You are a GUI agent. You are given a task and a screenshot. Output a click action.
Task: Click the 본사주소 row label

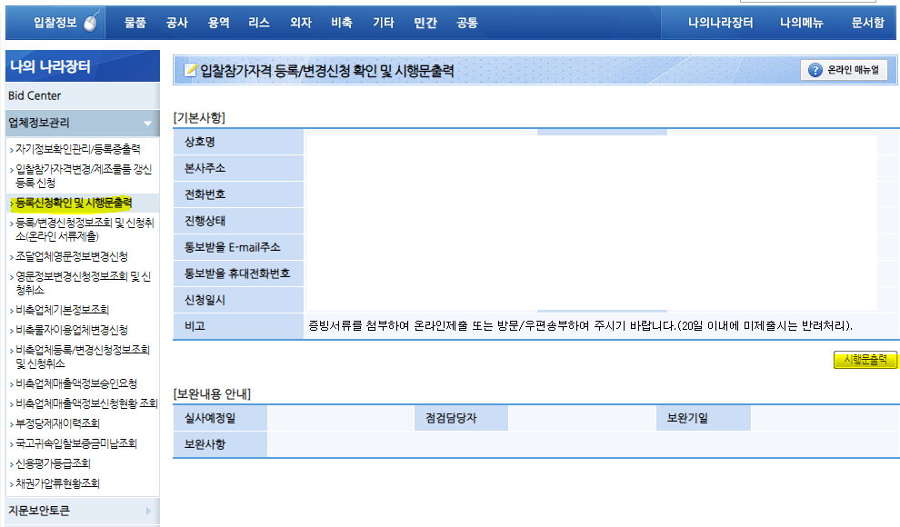(x=205, y=168)
